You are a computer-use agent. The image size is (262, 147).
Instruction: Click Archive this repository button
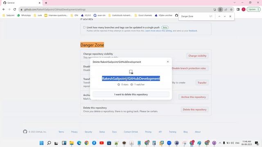coord(193,97)
